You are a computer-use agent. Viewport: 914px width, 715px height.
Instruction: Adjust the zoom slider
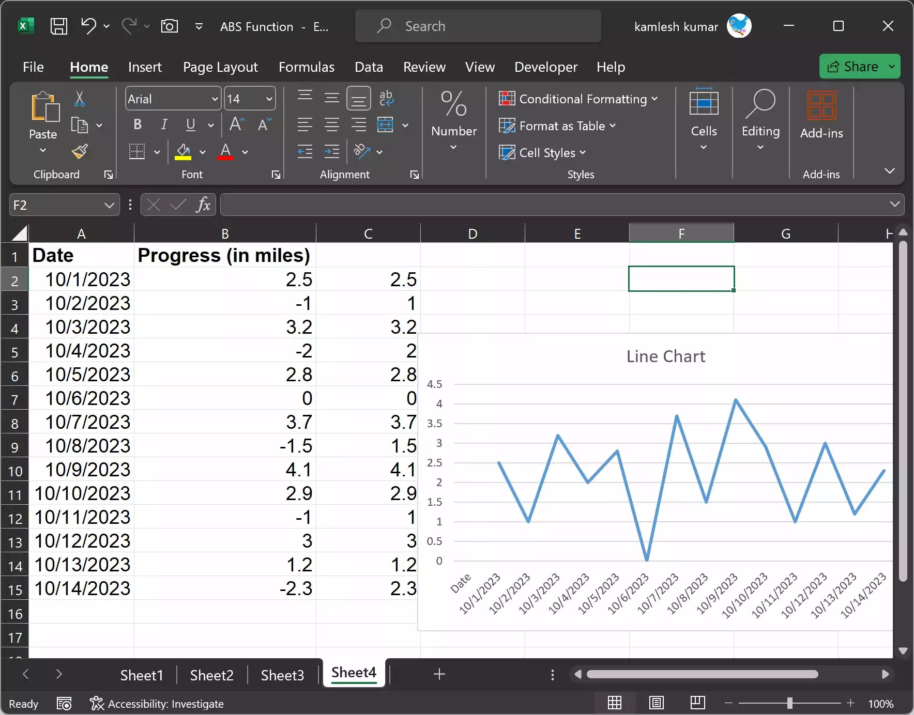tap(789, 703)
